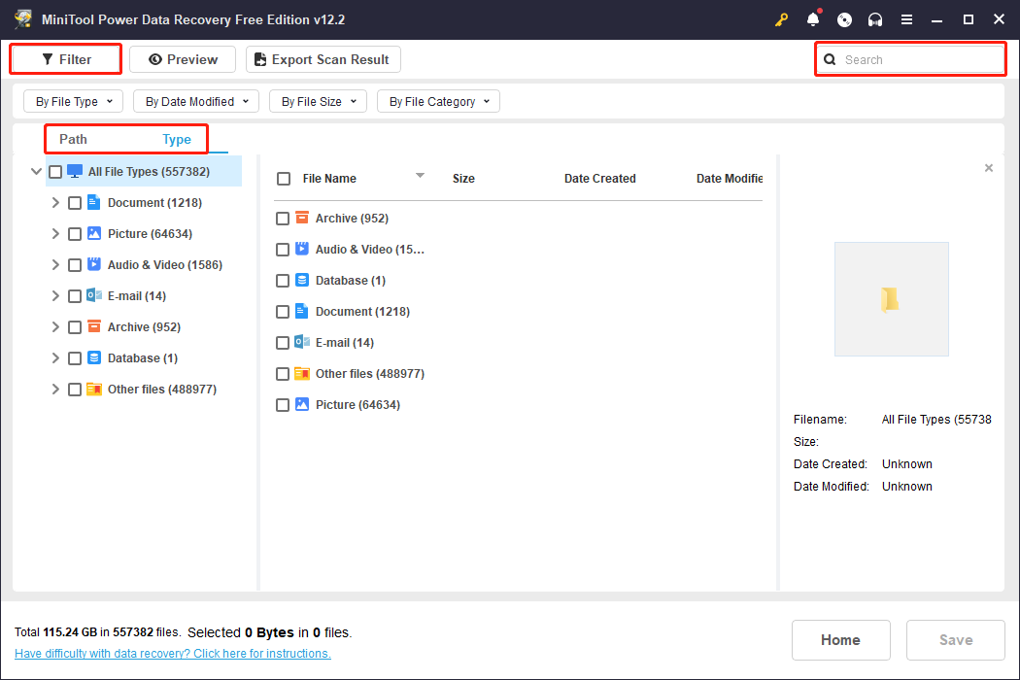Click the Archive icon in tree
Viewport: 1020px width, 680px height.
coord(93,326)
